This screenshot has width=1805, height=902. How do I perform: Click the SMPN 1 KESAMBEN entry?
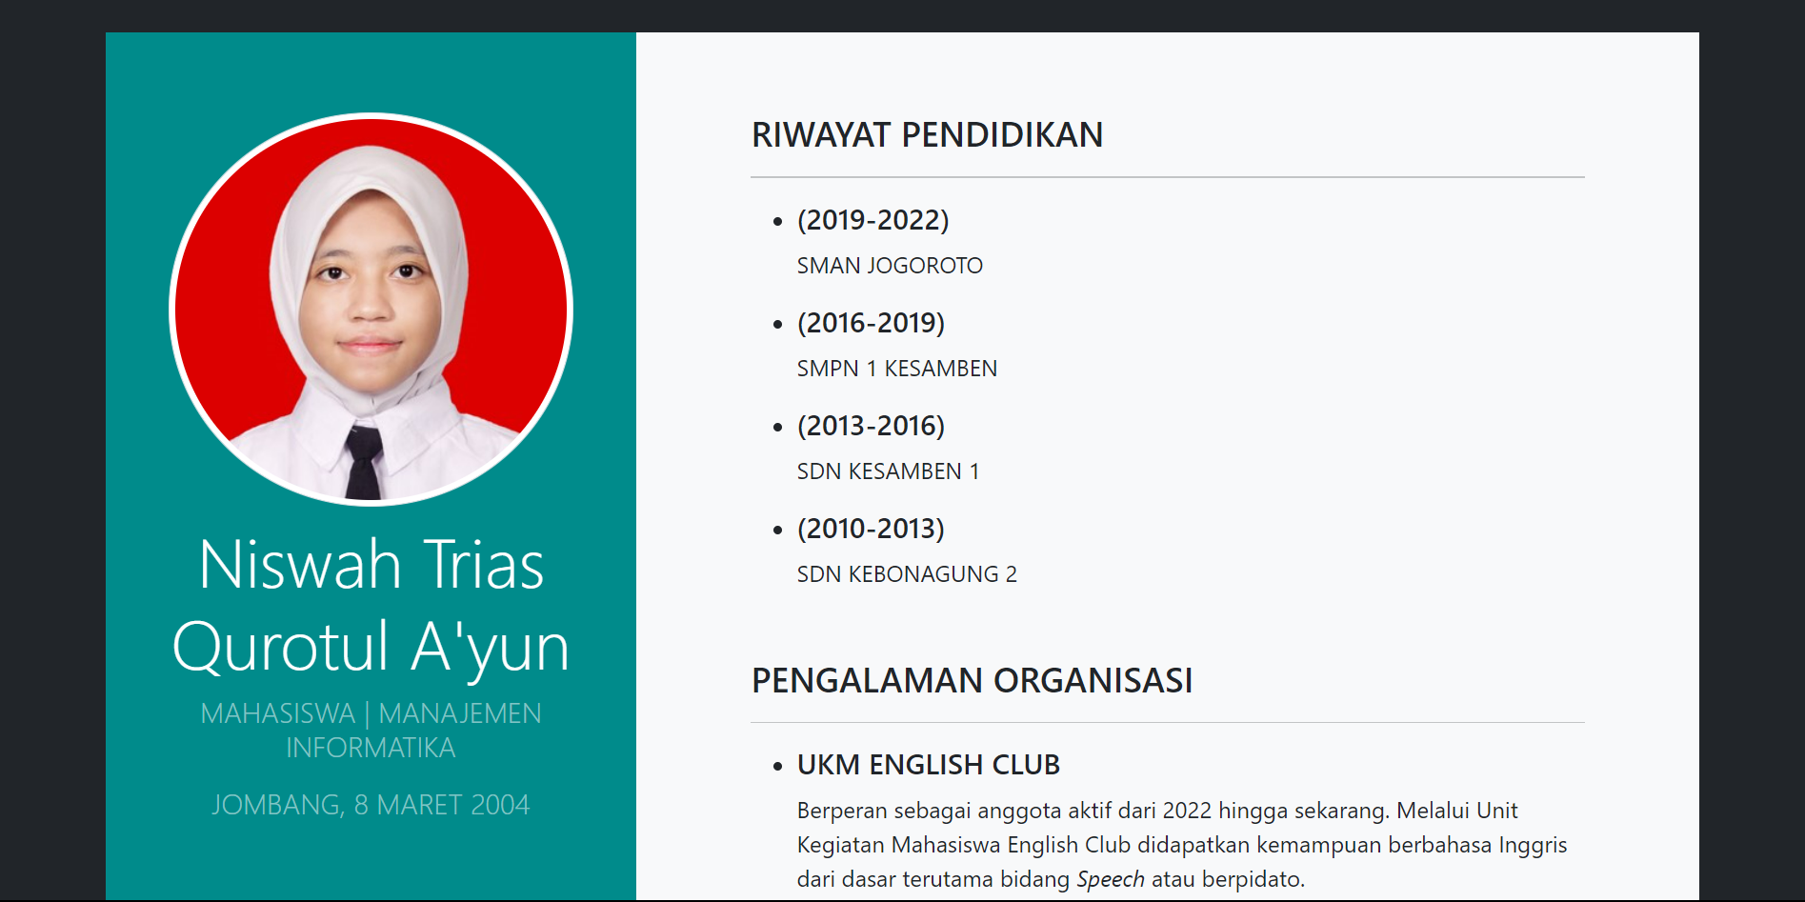(x=896, y=369)
